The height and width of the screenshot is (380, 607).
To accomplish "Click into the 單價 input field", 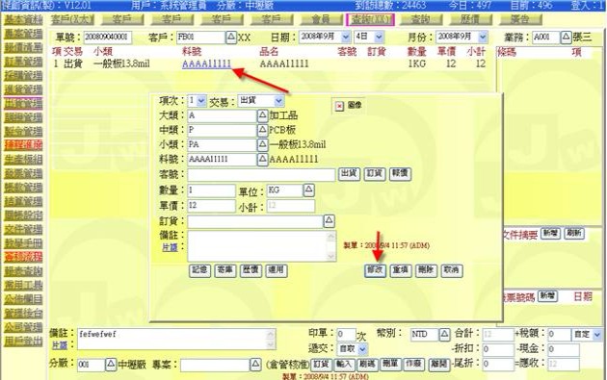I will [x=211, y=206].
